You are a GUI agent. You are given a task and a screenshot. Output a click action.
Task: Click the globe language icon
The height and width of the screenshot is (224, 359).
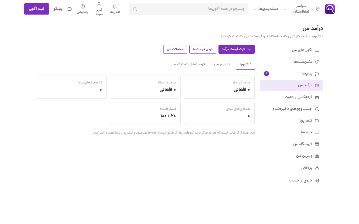click(70, 9)
